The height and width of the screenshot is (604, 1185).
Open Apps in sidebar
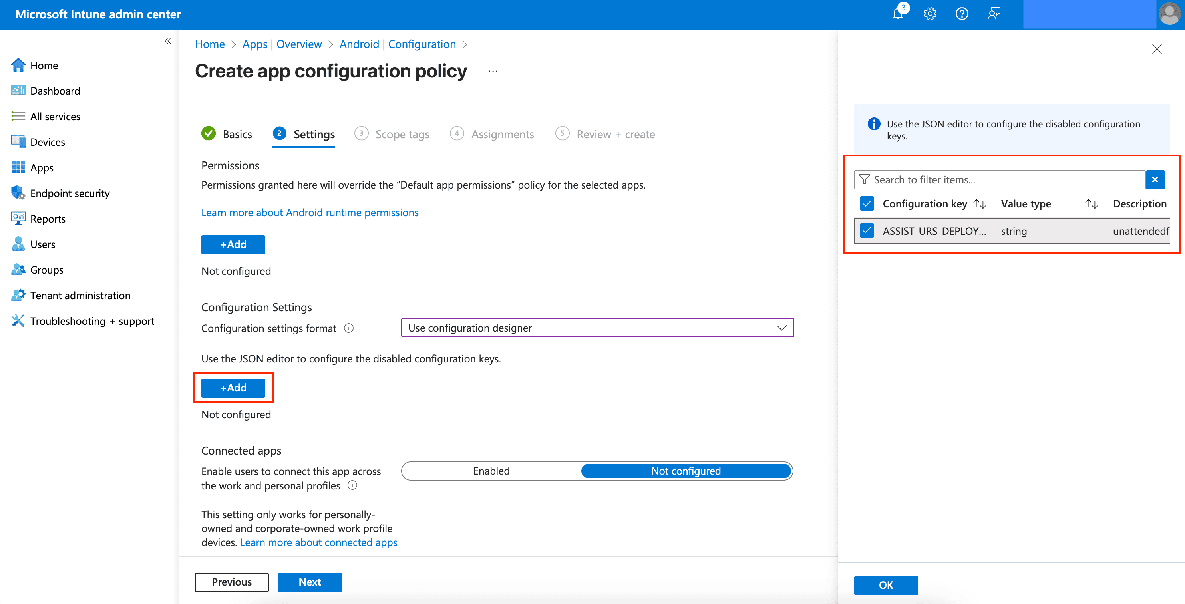pos(42,168)
